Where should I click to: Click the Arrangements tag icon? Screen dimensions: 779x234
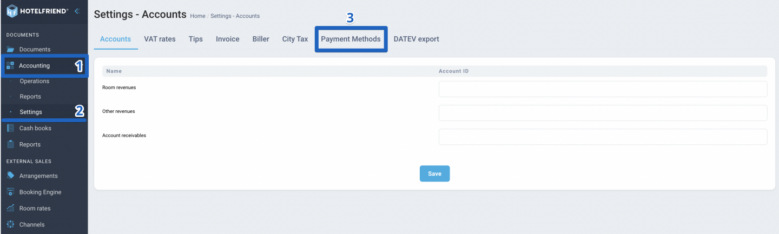pyautogui.click(x=10, y=176)
